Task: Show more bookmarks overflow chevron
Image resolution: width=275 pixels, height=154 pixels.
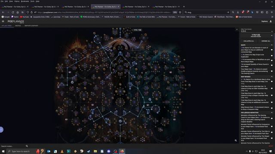Action: tap(272, 17)
